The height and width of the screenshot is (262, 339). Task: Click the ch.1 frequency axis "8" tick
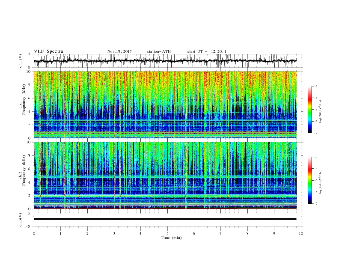click(x=30, y=85)
